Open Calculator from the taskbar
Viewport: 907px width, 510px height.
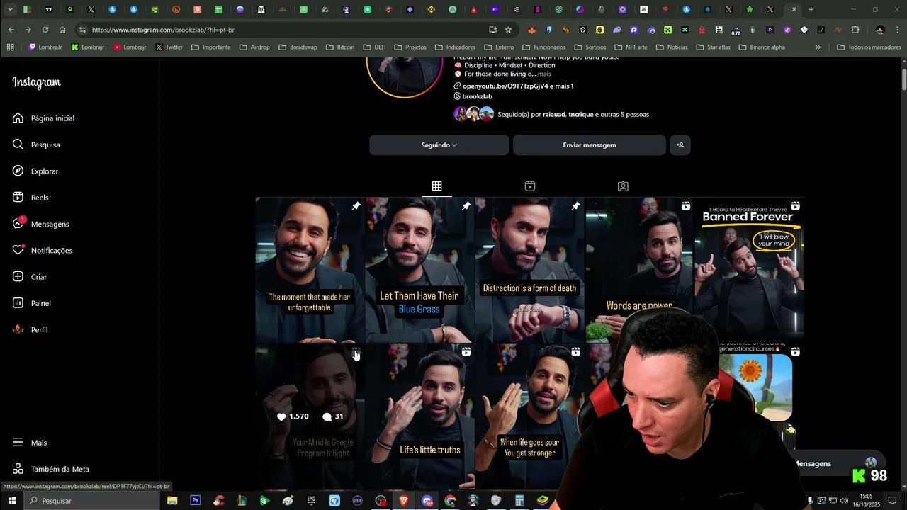point(519,501)
